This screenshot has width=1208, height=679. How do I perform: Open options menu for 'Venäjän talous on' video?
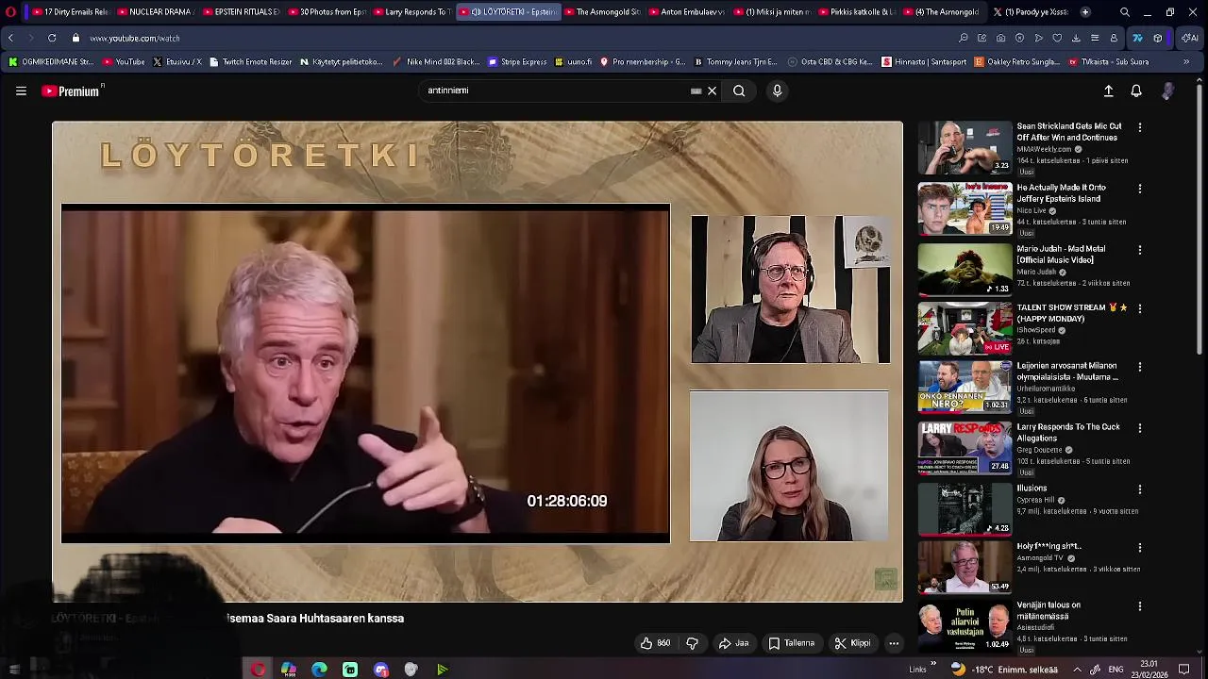(x=1139, y=606)
